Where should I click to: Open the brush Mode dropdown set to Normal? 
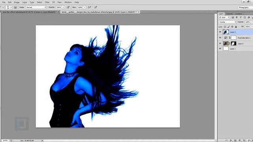click(x=36, y=7)
